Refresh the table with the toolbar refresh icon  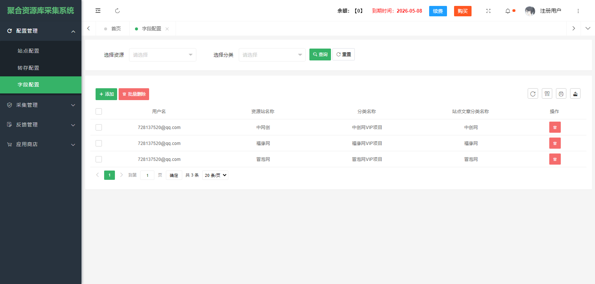pos(533,94)
